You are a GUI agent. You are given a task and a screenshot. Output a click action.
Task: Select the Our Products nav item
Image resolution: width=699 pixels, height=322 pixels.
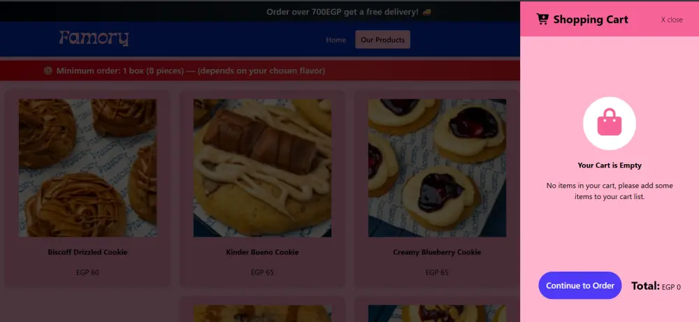click(382, 40)
